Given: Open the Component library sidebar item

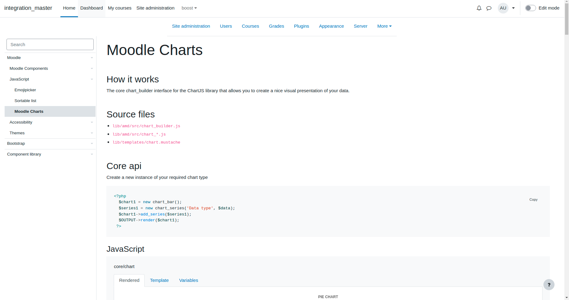Looking at the screenshot, I should coord(24,154).
